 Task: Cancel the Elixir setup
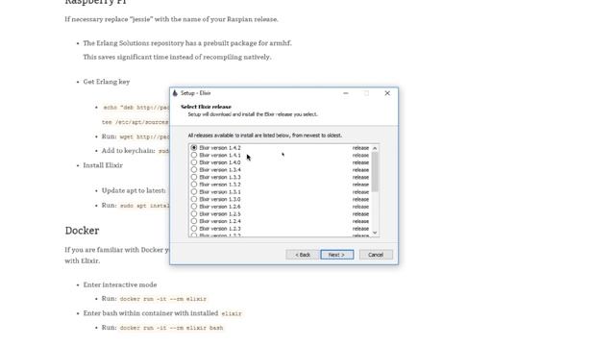[376, 255]
